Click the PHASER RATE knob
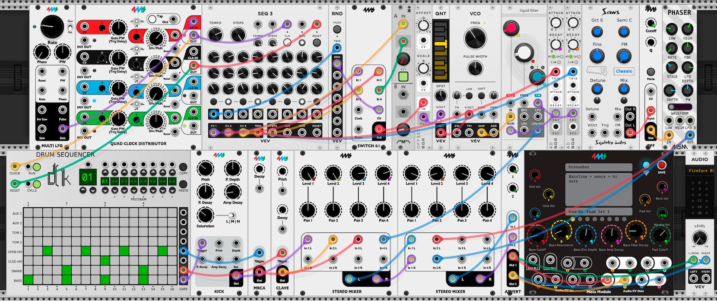 672,48
